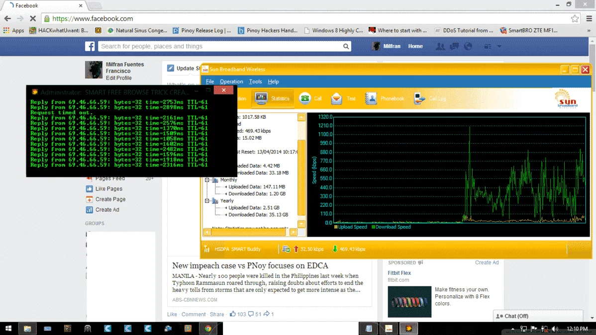Share the ABS-CBN news post
Image resolution: width=596 pixels, height=335 pixels.
click(x=217, y=315)
